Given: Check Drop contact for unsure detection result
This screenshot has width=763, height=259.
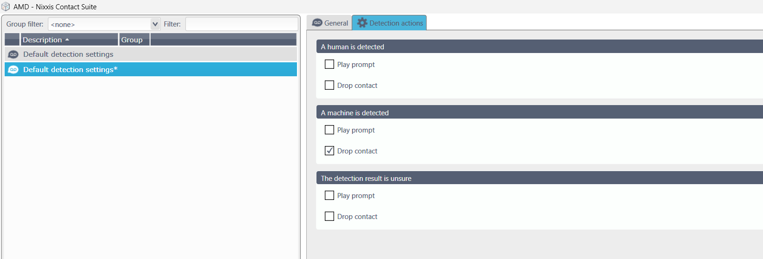Looking at the screenshot, I should click(x=329, y=216).
